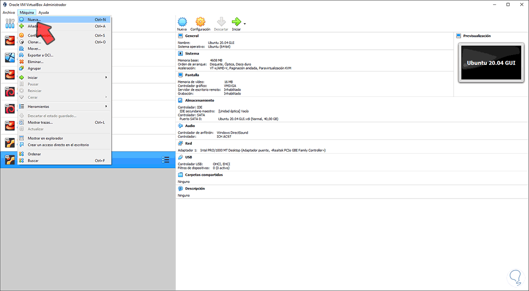The height and width of the screenshot is (291, 529).
Task: Click the disabled Pausar entry
Action: (x=64, y=84)
